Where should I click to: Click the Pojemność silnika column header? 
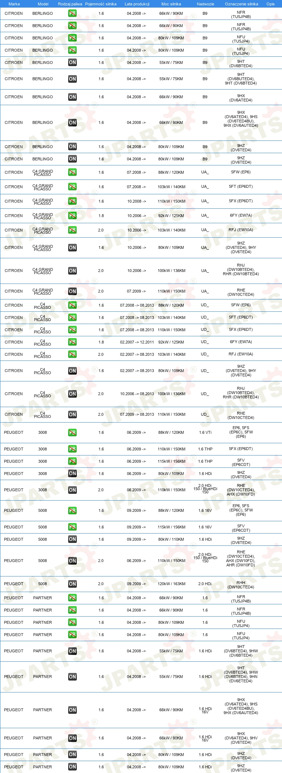[101, 4]
